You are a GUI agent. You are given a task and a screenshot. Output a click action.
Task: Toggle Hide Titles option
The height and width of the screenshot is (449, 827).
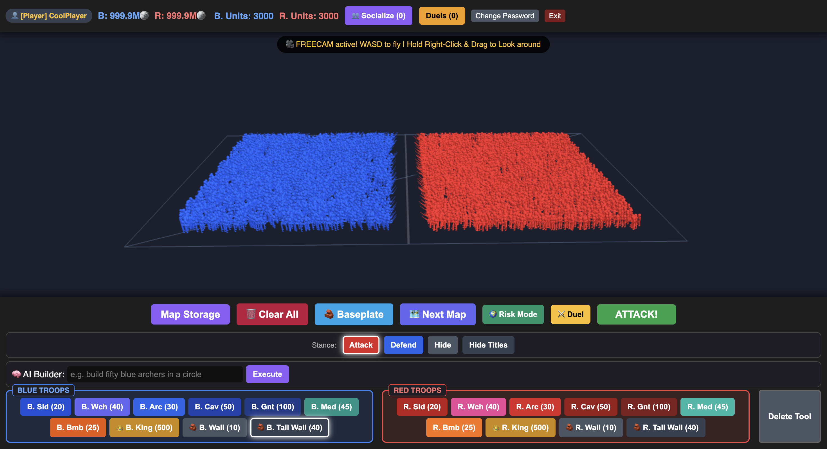(488, 345)
